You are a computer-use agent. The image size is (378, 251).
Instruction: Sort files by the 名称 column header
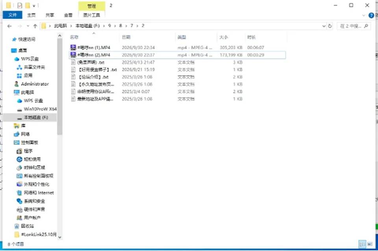(94, 37)
